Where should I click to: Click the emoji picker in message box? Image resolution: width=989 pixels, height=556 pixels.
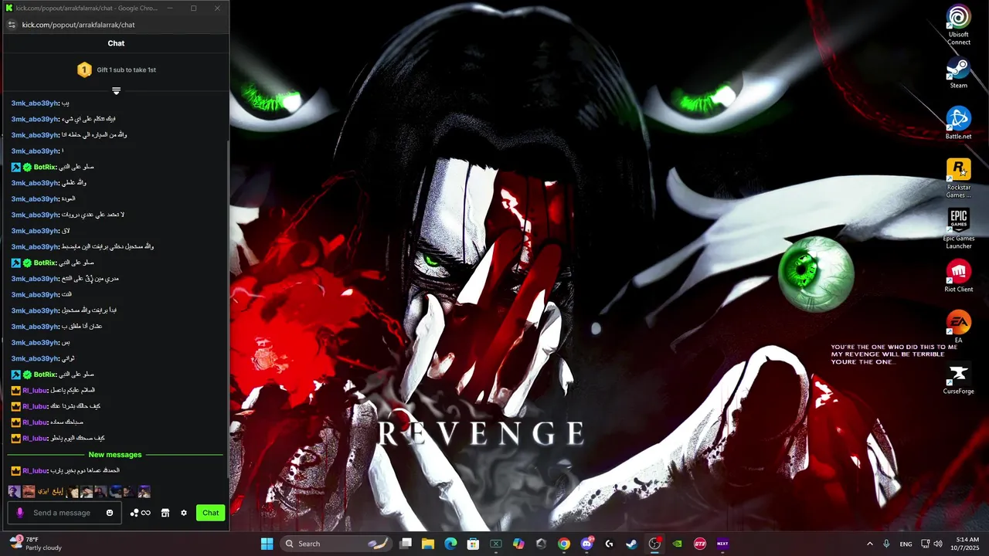tap(110, 513)
